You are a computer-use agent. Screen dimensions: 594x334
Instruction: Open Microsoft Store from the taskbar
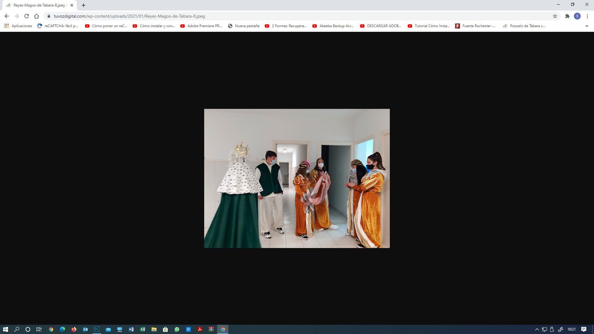[x=166, y=329]
